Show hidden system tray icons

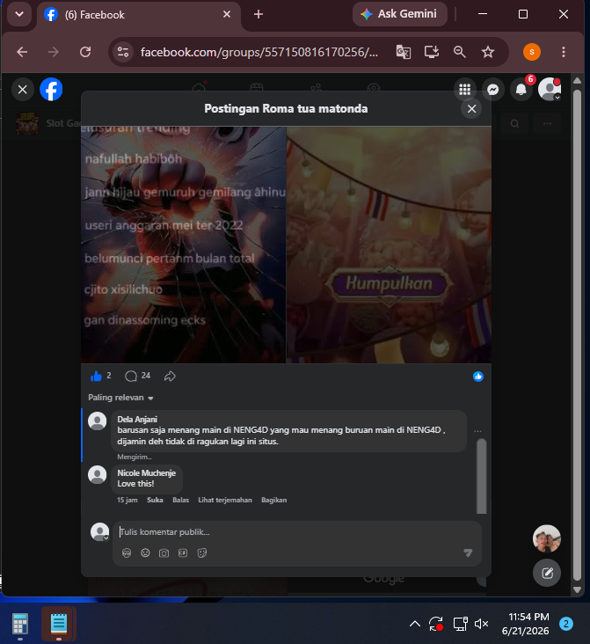[415, 624]
